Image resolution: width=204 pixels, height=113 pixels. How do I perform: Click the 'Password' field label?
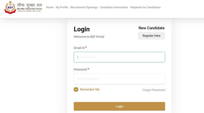coord(80,69)
